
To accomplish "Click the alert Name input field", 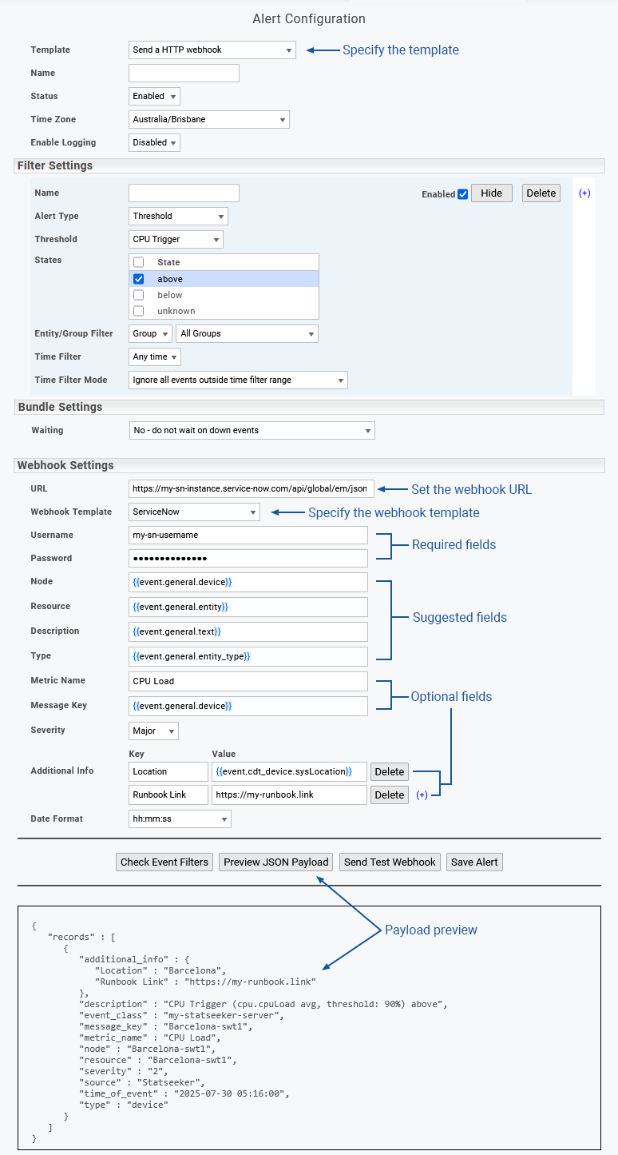I will 184,73.
